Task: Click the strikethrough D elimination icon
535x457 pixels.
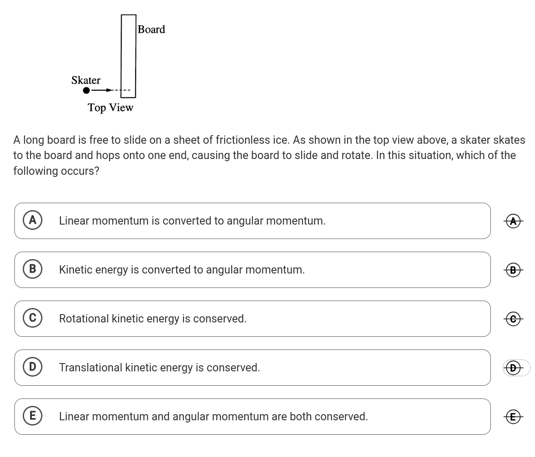Action: (514, 368)
